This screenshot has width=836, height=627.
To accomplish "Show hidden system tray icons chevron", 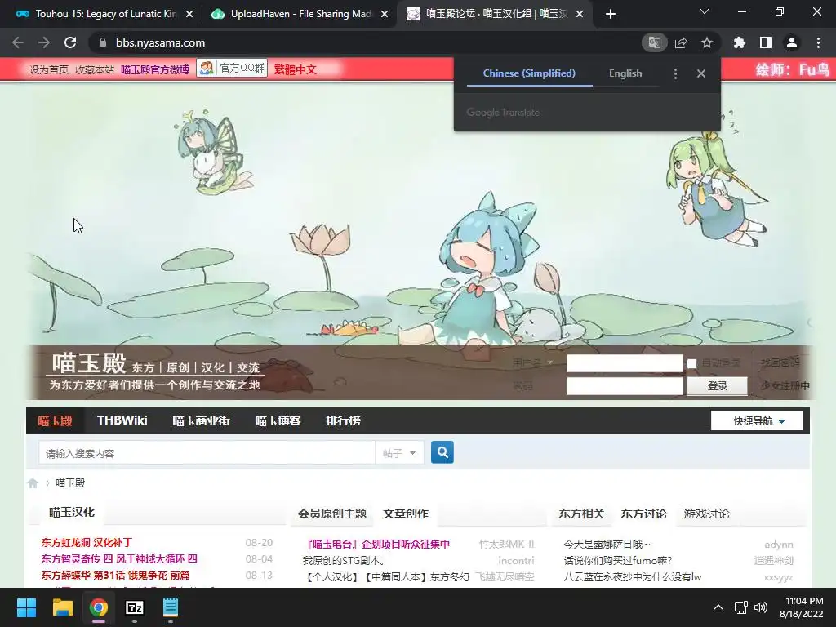I will tap(718, 607).
